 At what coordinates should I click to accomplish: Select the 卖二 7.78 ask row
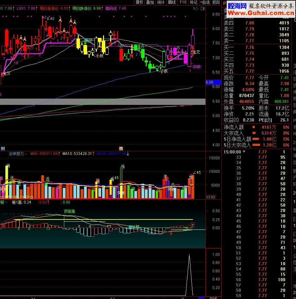(x=256, y=35)
